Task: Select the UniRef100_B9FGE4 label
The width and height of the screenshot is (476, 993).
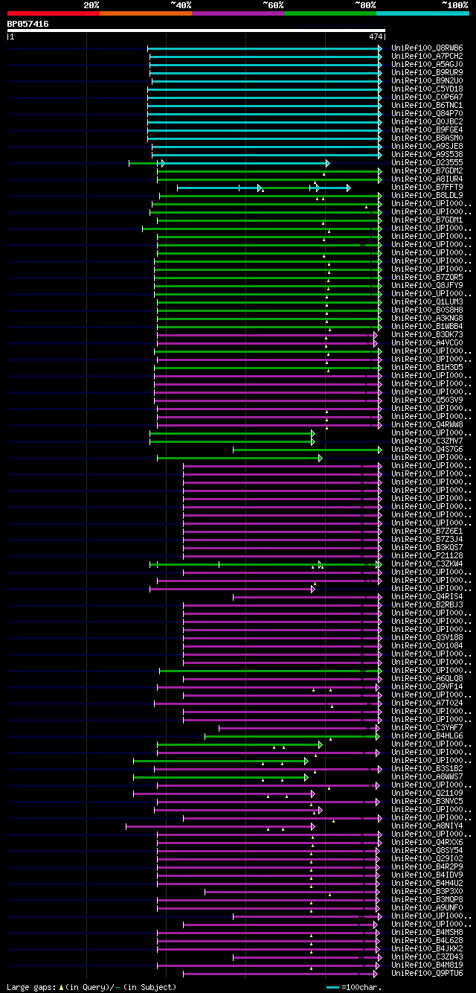Action: point(427,130)
